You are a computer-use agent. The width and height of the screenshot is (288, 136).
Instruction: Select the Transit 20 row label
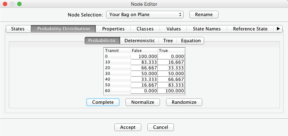point(117,68)
